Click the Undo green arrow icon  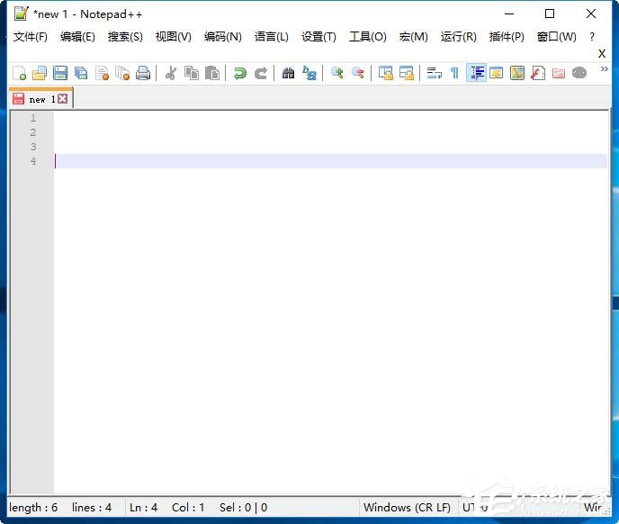coord(239,73)
